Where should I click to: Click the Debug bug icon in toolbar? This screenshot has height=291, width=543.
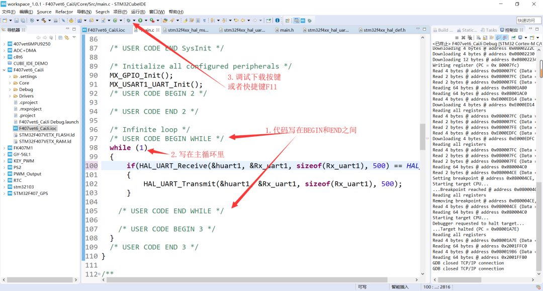coord(128,21)
